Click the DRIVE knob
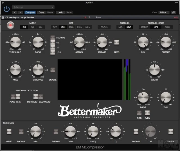Image resolution: width=180 pixels, height=151 pixels. pyautogui.click(x=143, y=97)
